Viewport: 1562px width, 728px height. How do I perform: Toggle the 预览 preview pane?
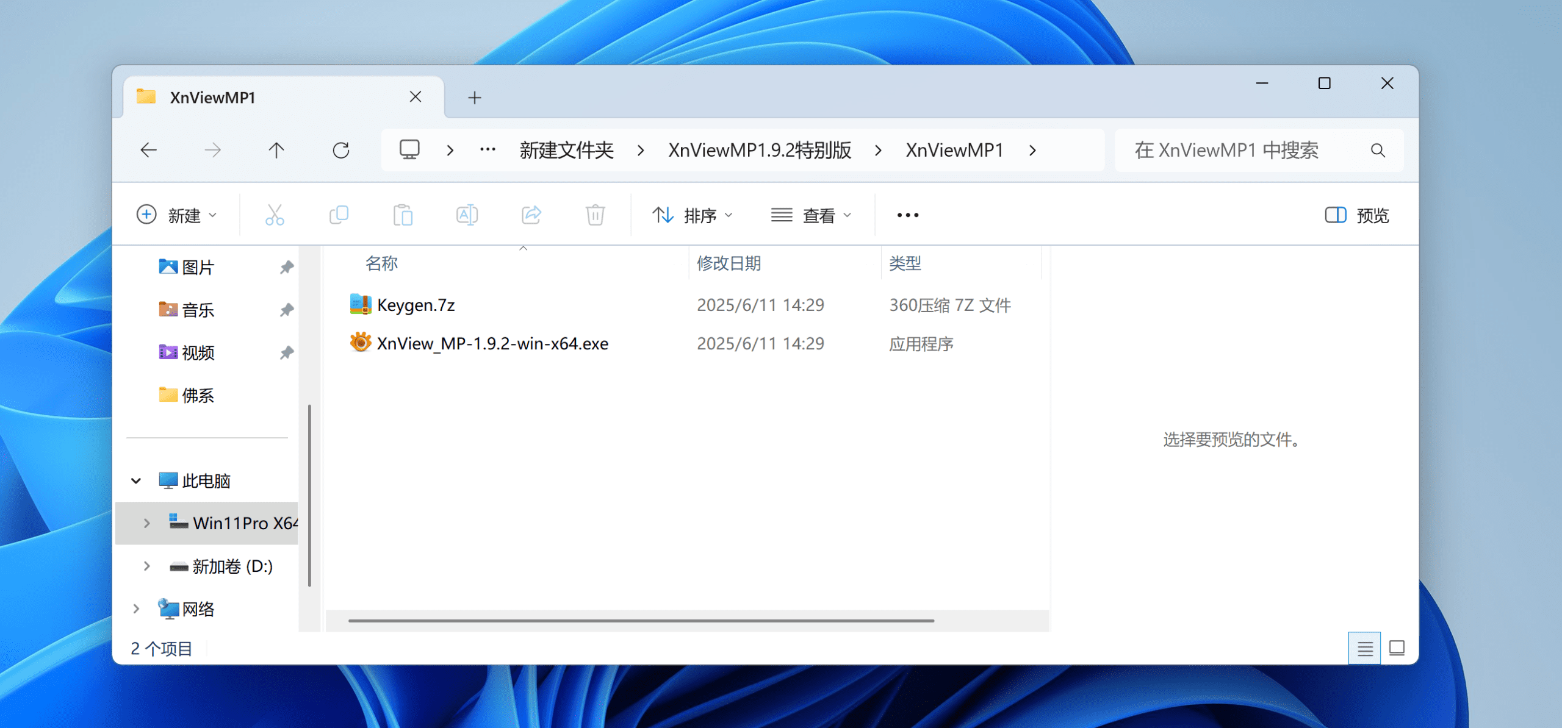click(1357, 215)
